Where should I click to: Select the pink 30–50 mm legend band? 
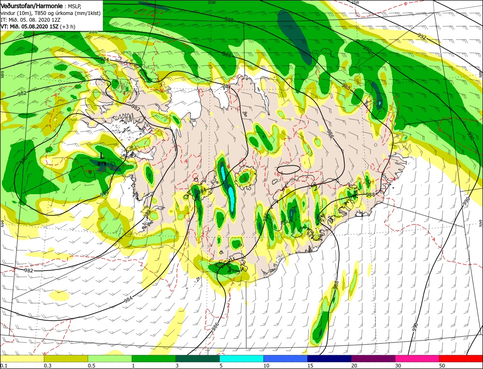coord(417,358)
